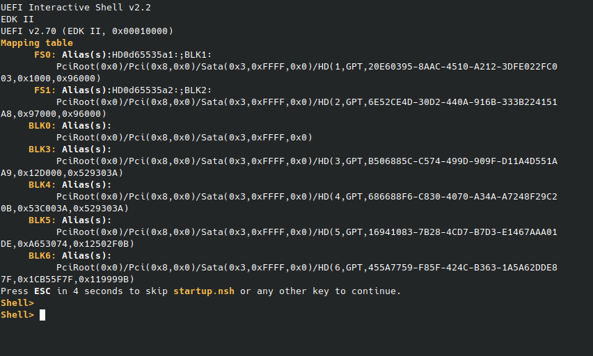Click the FS0 mapping label
This screenshot has width=593, height=356.
(x=45, y=54)
